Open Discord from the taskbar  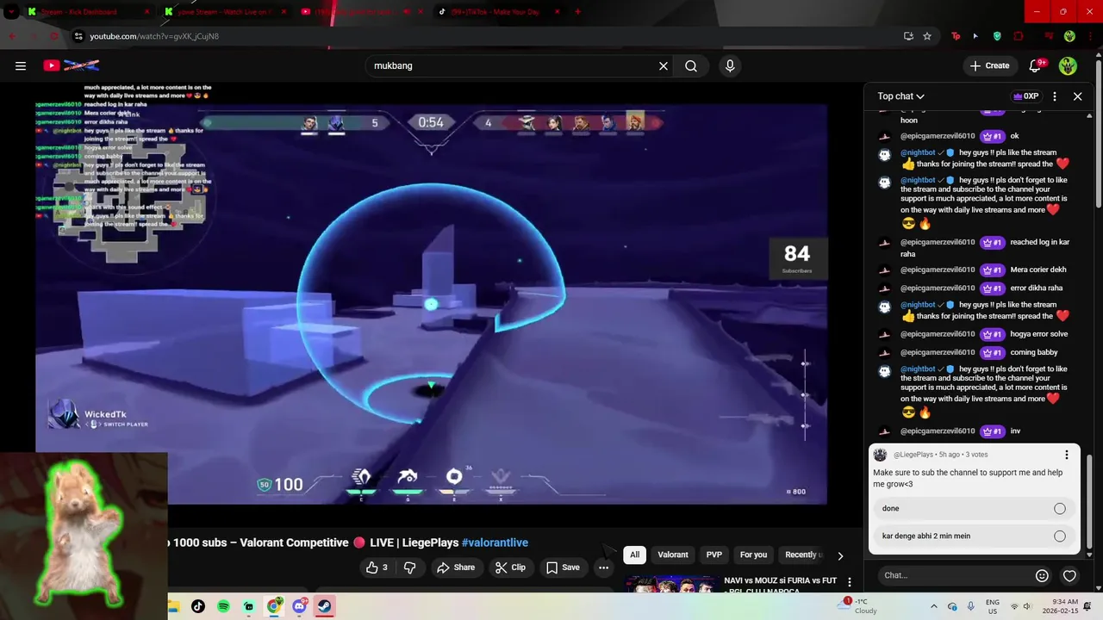[299, 606]
